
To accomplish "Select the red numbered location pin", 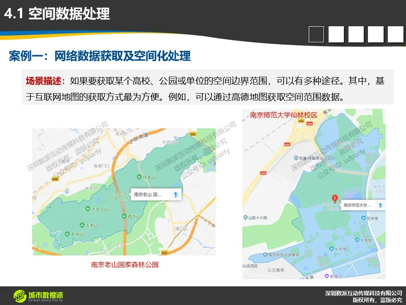I will (x=335, y=199).
